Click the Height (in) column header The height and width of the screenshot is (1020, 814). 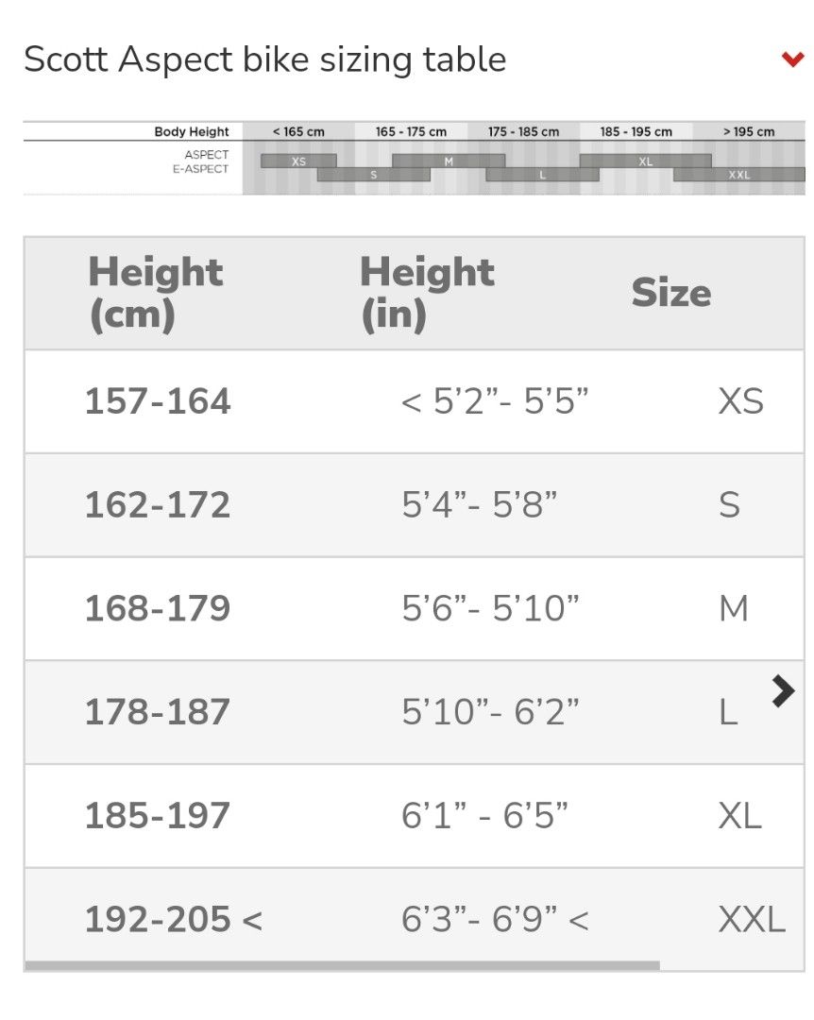click(x=427, y=294)
